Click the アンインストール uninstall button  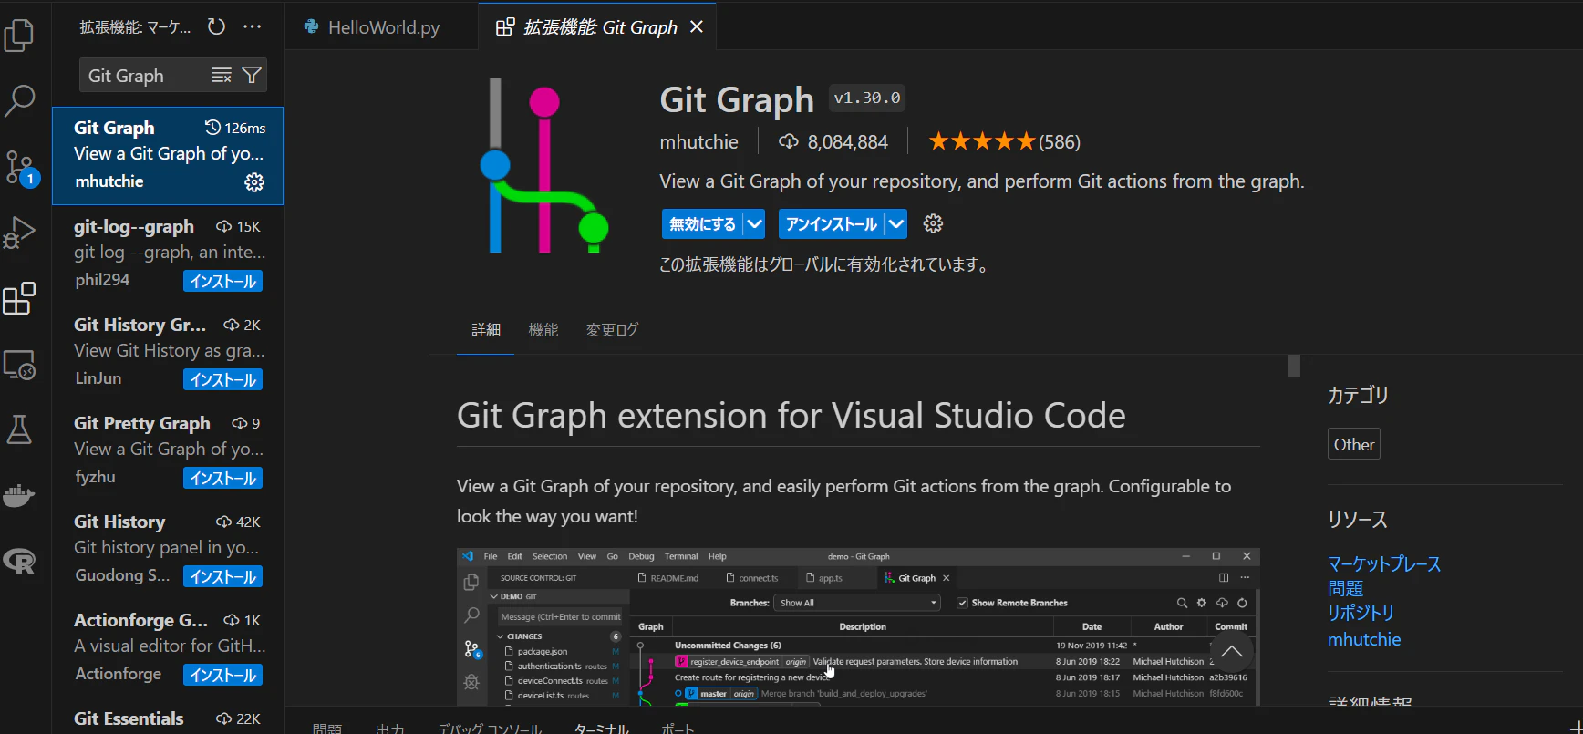pyautogui.click(x=832, y=223)
